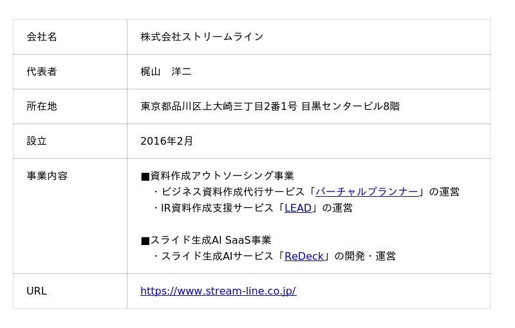Click the URL label cell
Image resolution: width=515 pixels, height=328 pixels.
point(37,291)
